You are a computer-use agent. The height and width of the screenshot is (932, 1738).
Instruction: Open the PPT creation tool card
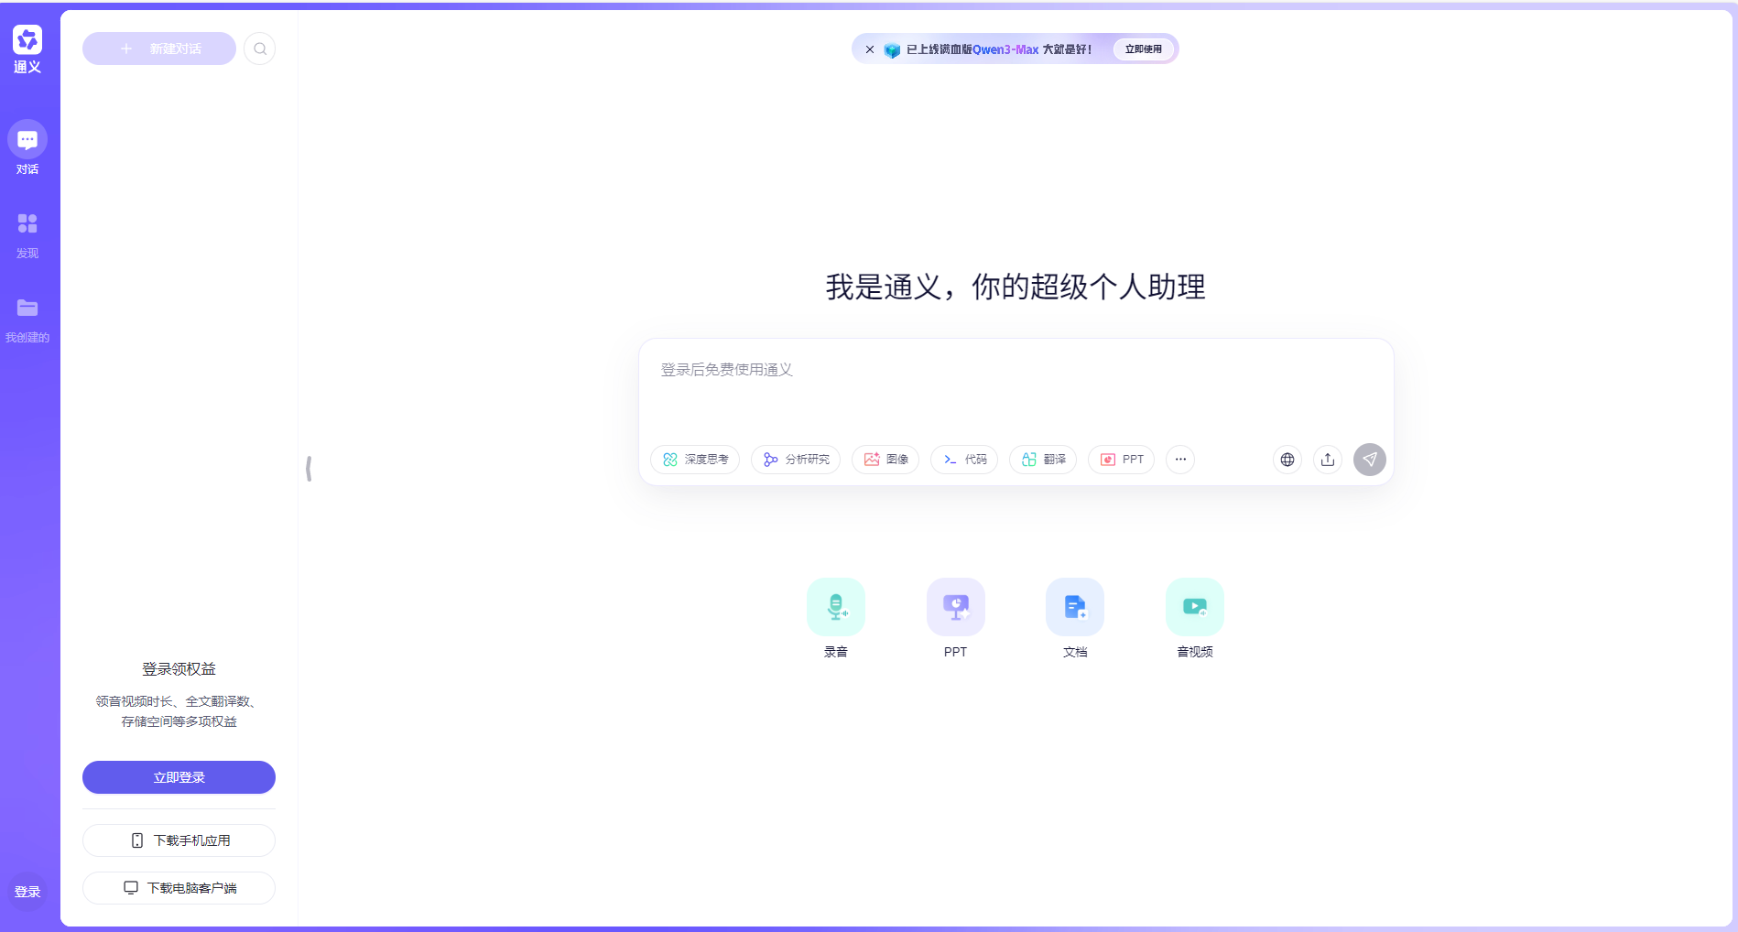click(956, 618)
